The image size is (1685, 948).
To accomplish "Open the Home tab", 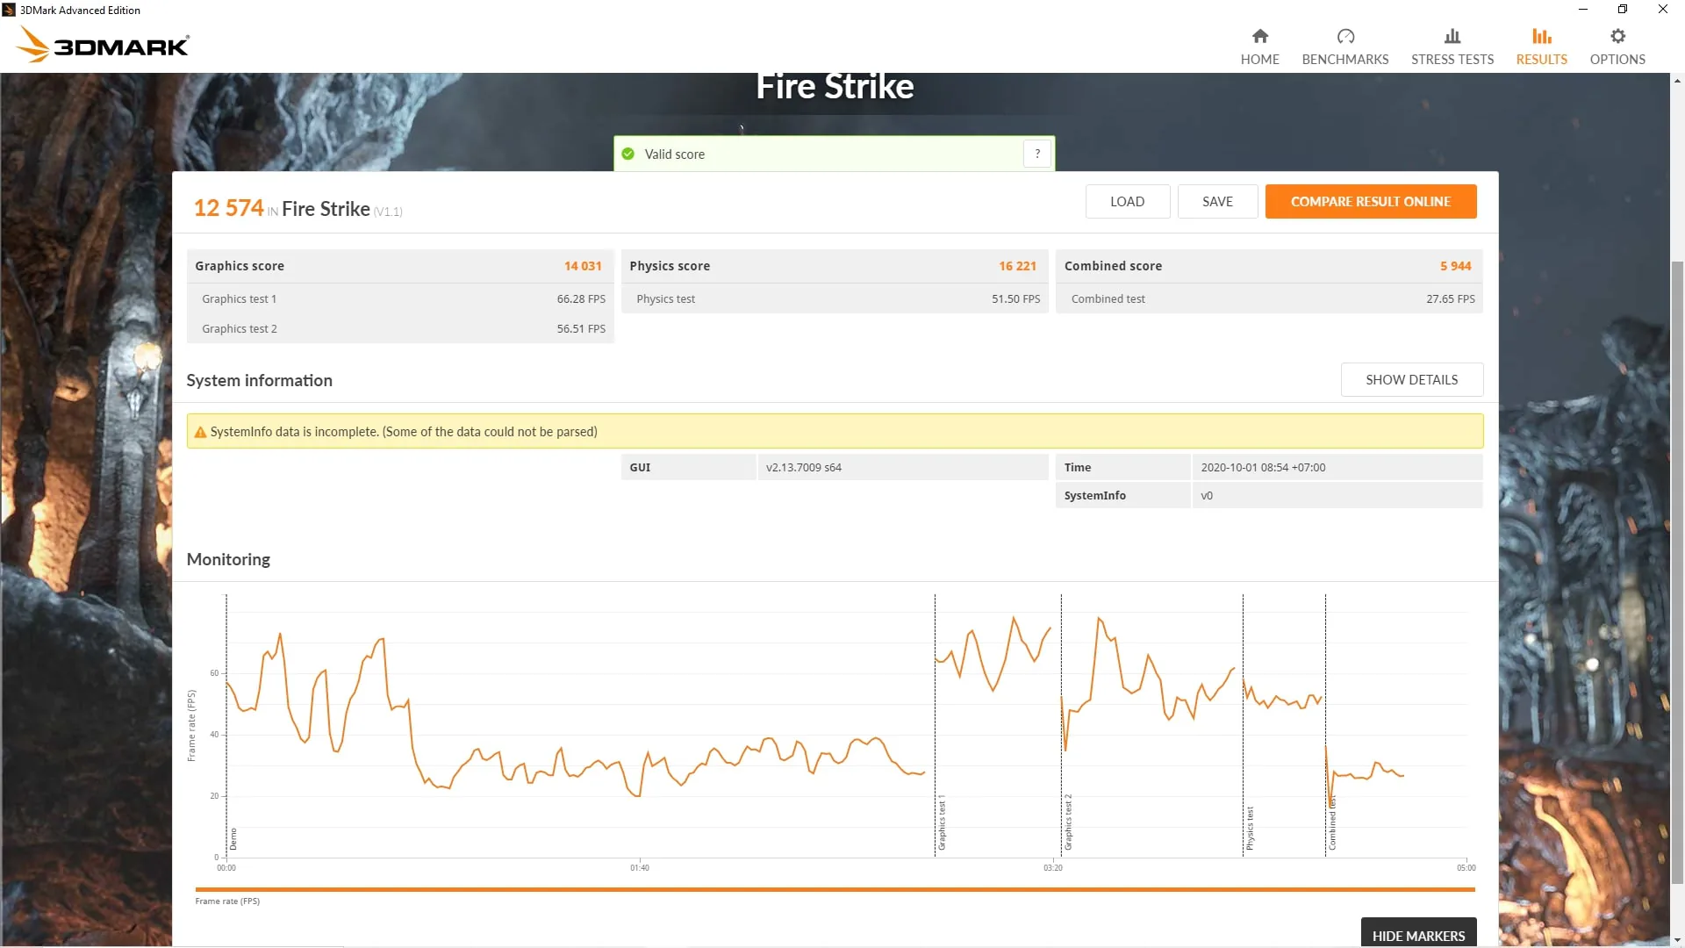I will tap(1259, 47).
